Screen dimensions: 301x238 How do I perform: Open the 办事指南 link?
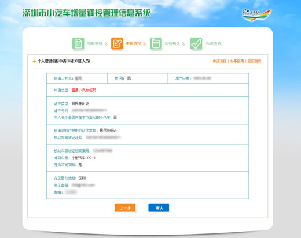click(x=237, y=61)
